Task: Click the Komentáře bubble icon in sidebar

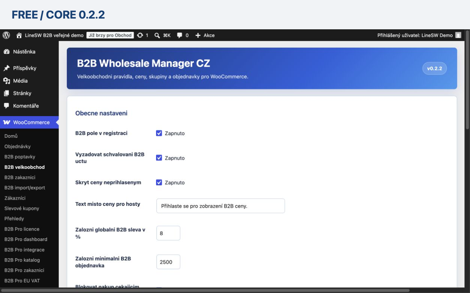Action: point(7,106)
